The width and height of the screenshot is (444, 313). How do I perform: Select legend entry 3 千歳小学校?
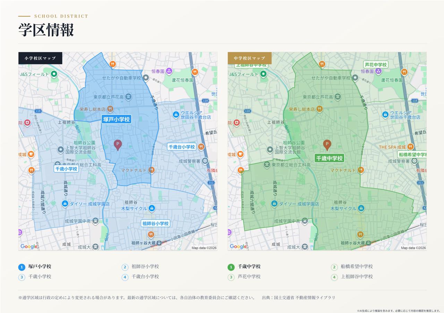(35, 277)
